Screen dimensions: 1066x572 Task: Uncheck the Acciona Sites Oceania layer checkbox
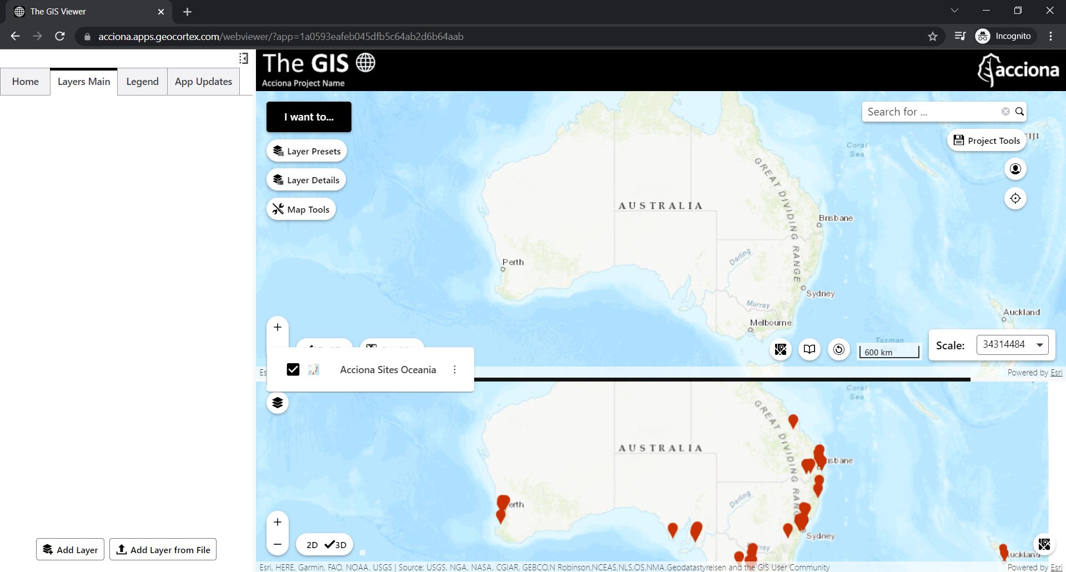[x=293, y=370]
